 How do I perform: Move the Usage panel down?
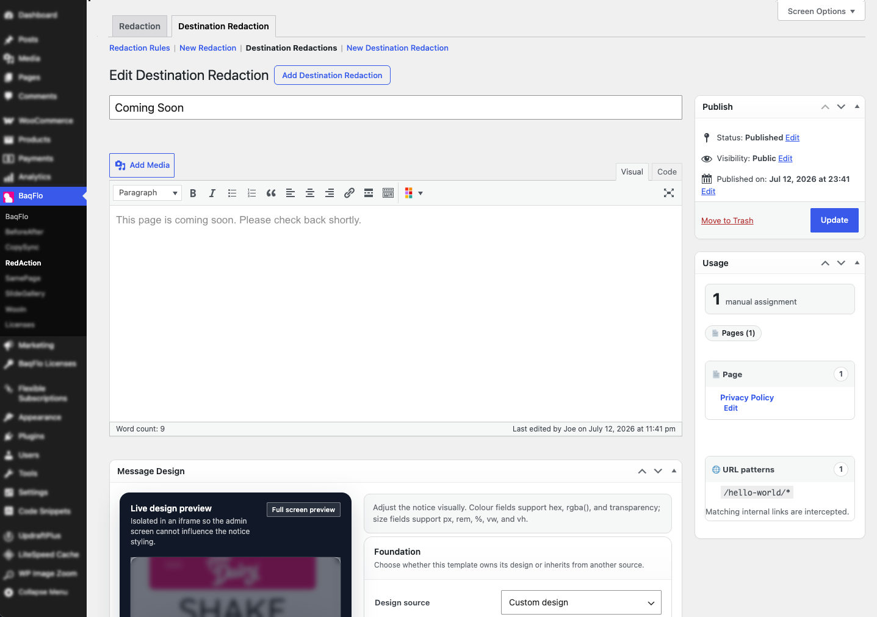[841, 263]
